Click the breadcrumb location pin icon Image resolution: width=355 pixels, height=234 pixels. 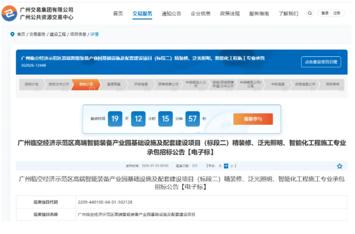[x=13, y=34]
